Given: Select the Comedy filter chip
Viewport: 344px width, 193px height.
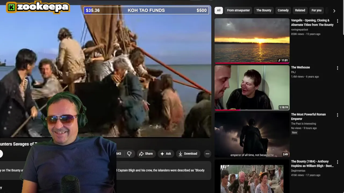Looking at the screenshot, I should 283,10.
